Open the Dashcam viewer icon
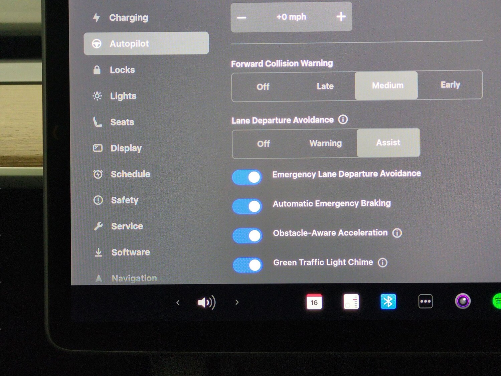The image size is (501, 376). tap(351, 302)
